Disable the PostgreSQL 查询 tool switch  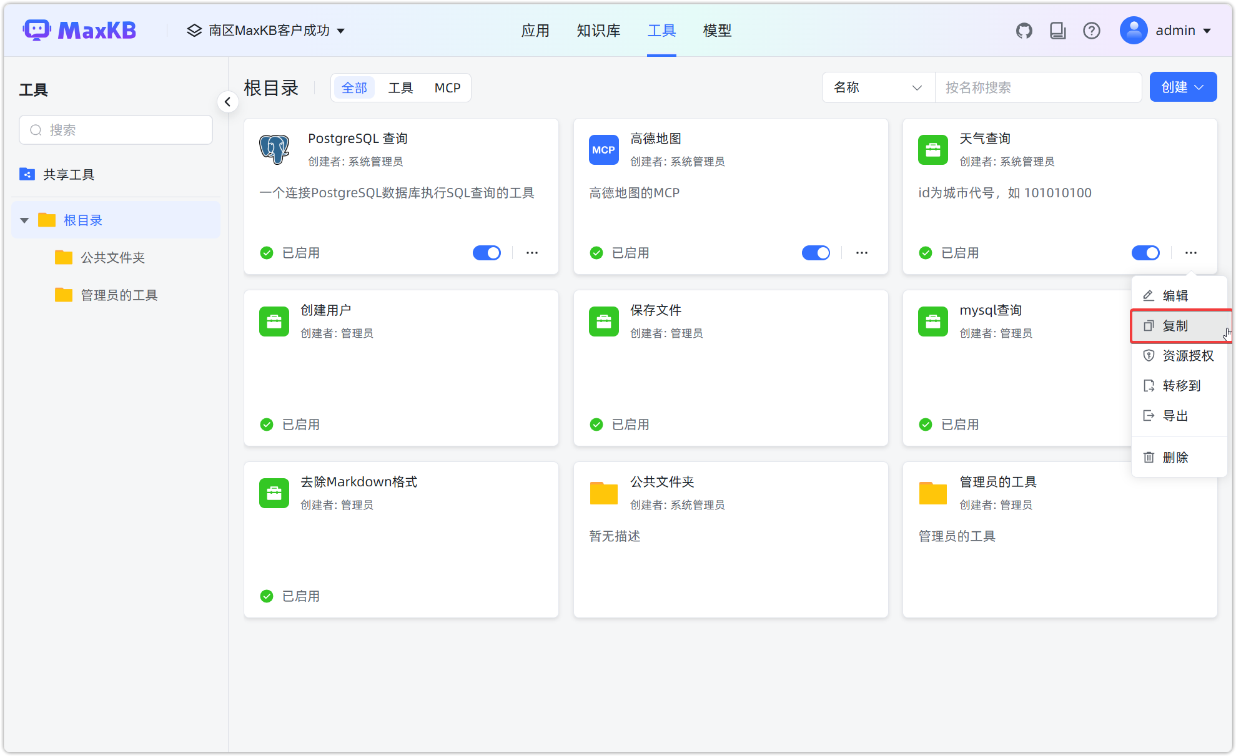click(487, 253)
